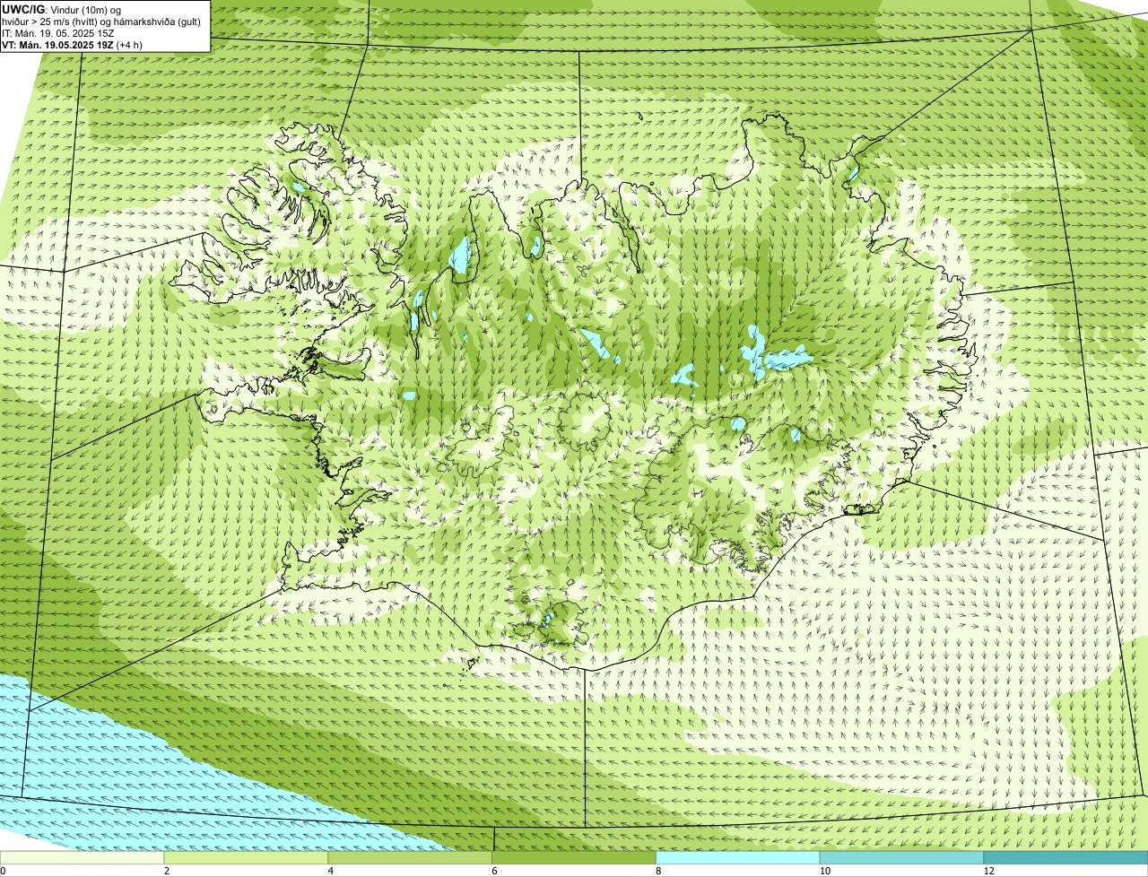1148x877 pixels.
Task: Click the 8–10 m/s light cyan legend swatch
Action: point(739,858)
